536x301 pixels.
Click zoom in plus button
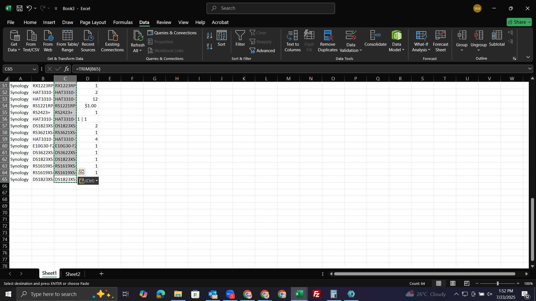click(x=518, y=283)
